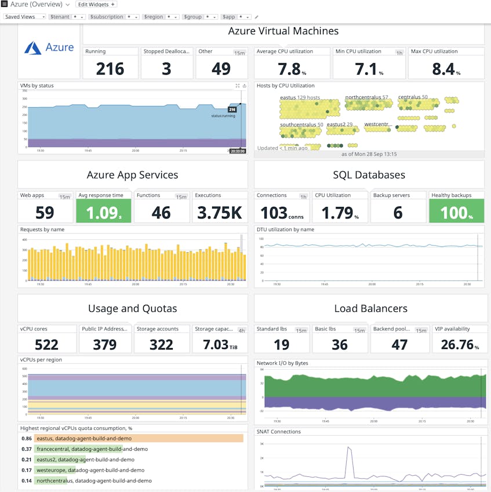Screen dimensions: 491x492
Task: Click the Executions value 3.75K
Action: [x=220, y=213]
